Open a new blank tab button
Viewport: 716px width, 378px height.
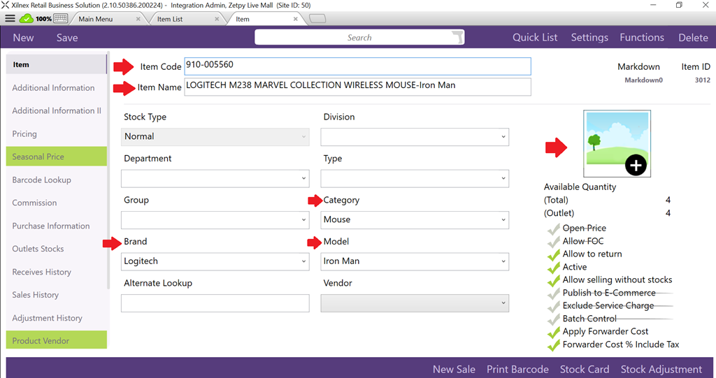[x=318, y=19]
